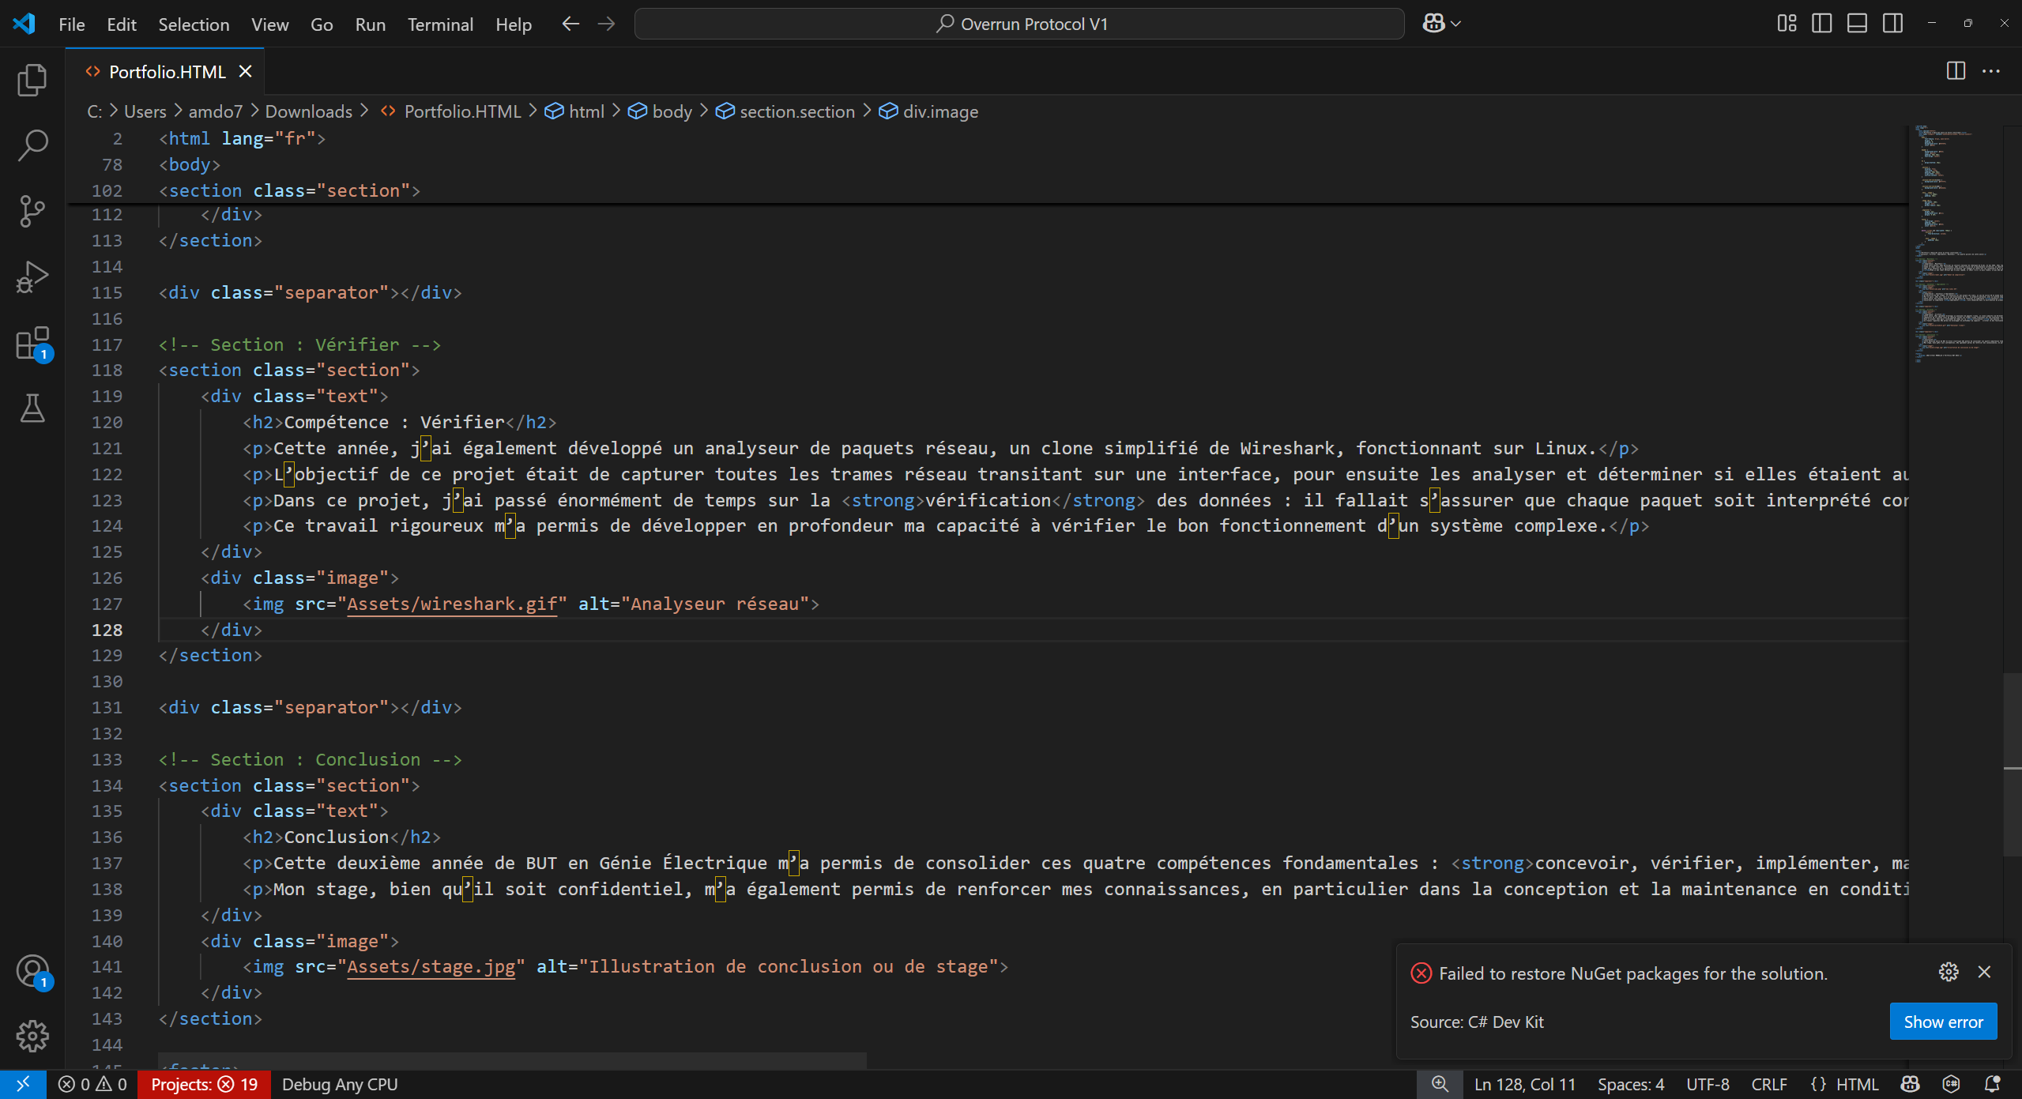Click the C# Dev Kit status icon
This screenshot has height=1099, width=2022.
pos(1951,1085)
